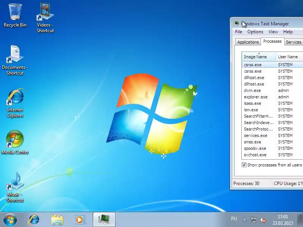Select the first csrss.exe process row
The image size is (303, 227).
[272, 65]
